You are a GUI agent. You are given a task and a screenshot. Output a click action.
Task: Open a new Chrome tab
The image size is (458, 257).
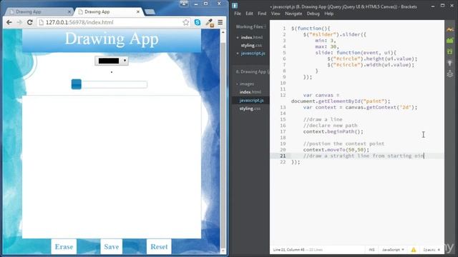click(150, 12)
